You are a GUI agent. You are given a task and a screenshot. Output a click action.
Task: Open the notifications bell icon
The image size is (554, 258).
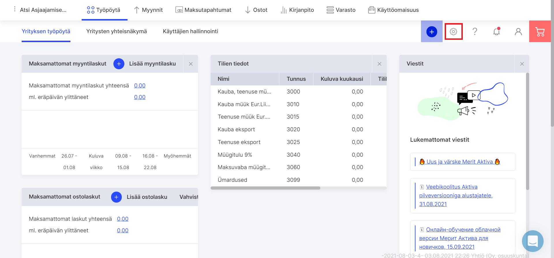(x=497, y=31)
